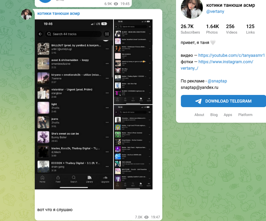Click the more options dots for light by 2hollis
The width and height of the screenshot is (266, 221).
(107, 108)
